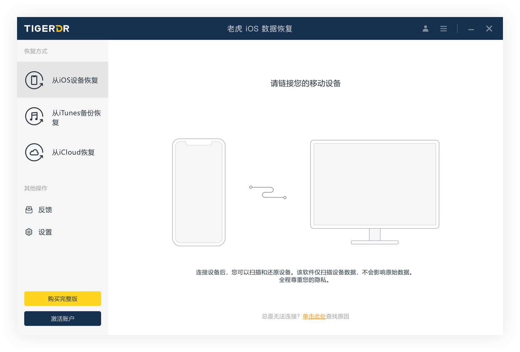Click the cable connector illustration
The height and width of the screenshot is (352, 520).
(268, 192)
